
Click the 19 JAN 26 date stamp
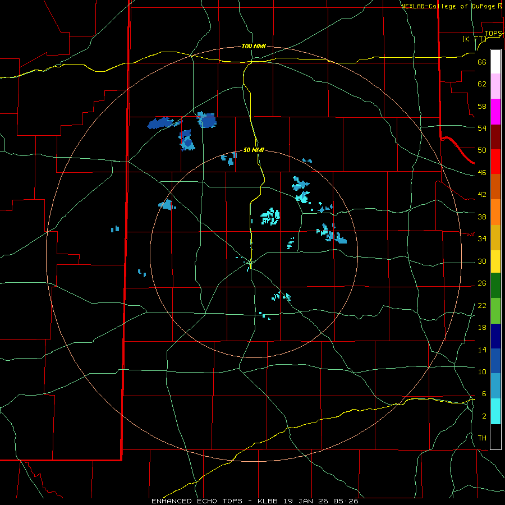[x=307, y=501]
